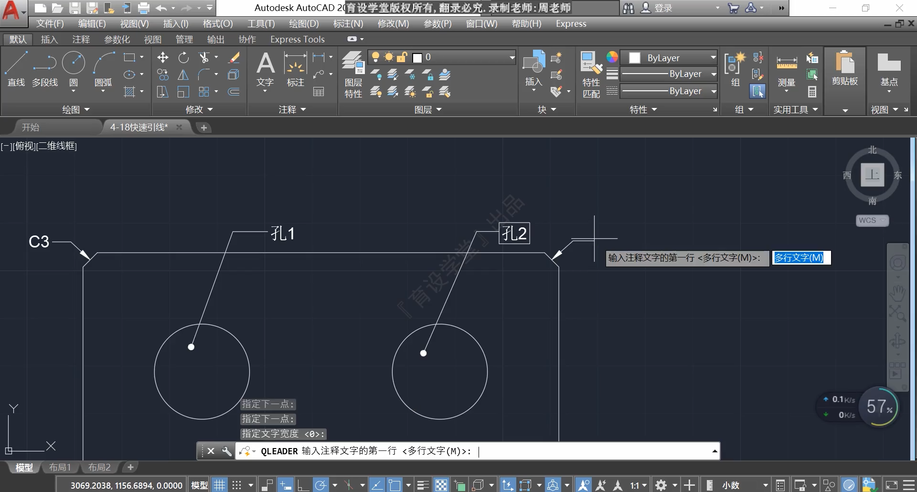Click the [俯视] view control label
The width and height of the screenshot is (917, 492).
tap(24, 146)
